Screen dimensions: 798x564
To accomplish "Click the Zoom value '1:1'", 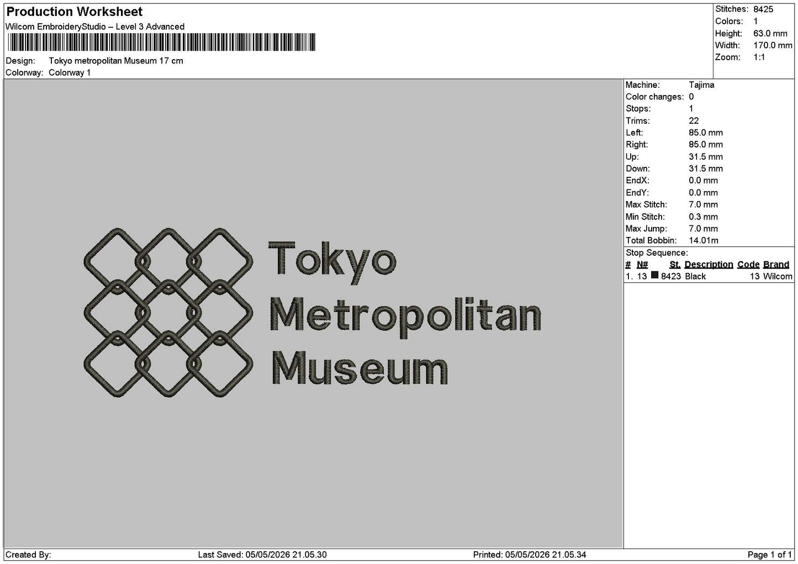I will tap(759, 57).
